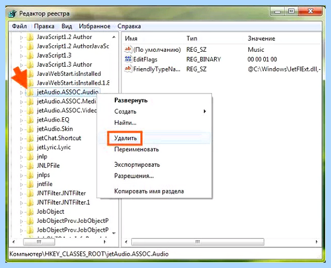
Task: Expand the jetAudio.ASSOC.Audio key
Action: point(22,92)
